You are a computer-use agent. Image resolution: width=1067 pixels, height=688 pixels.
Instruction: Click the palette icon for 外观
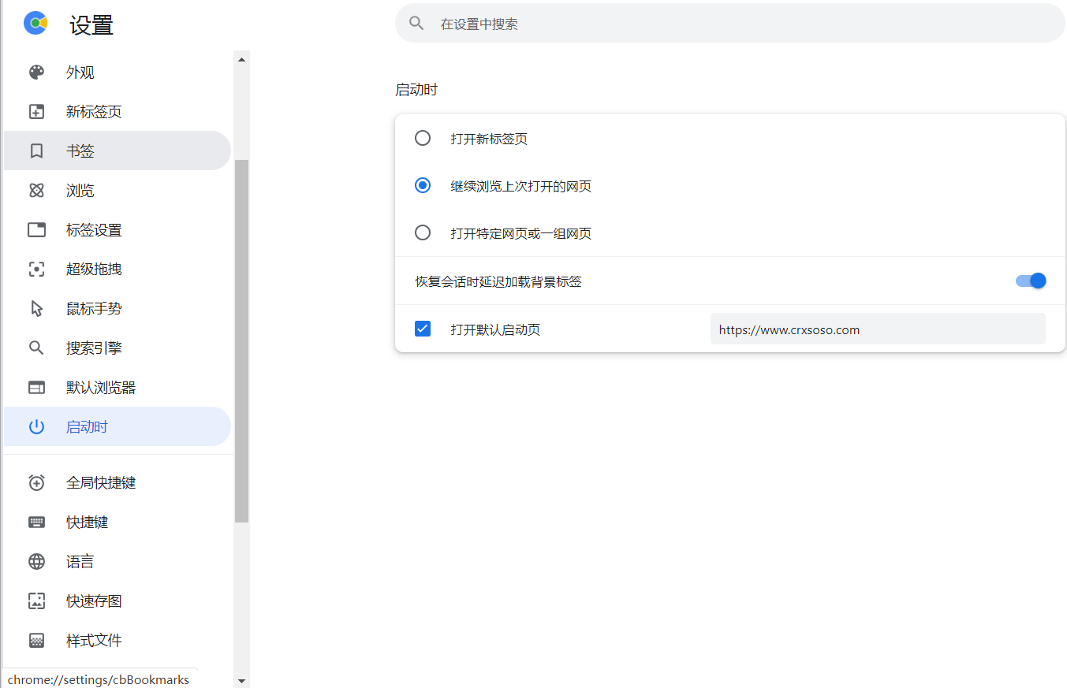[x=36, y=73]
